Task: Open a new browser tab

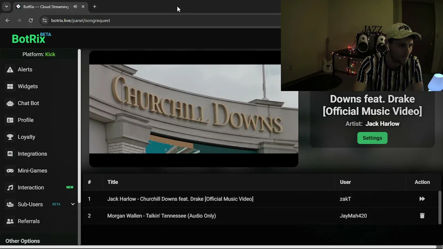Action: 94,7
